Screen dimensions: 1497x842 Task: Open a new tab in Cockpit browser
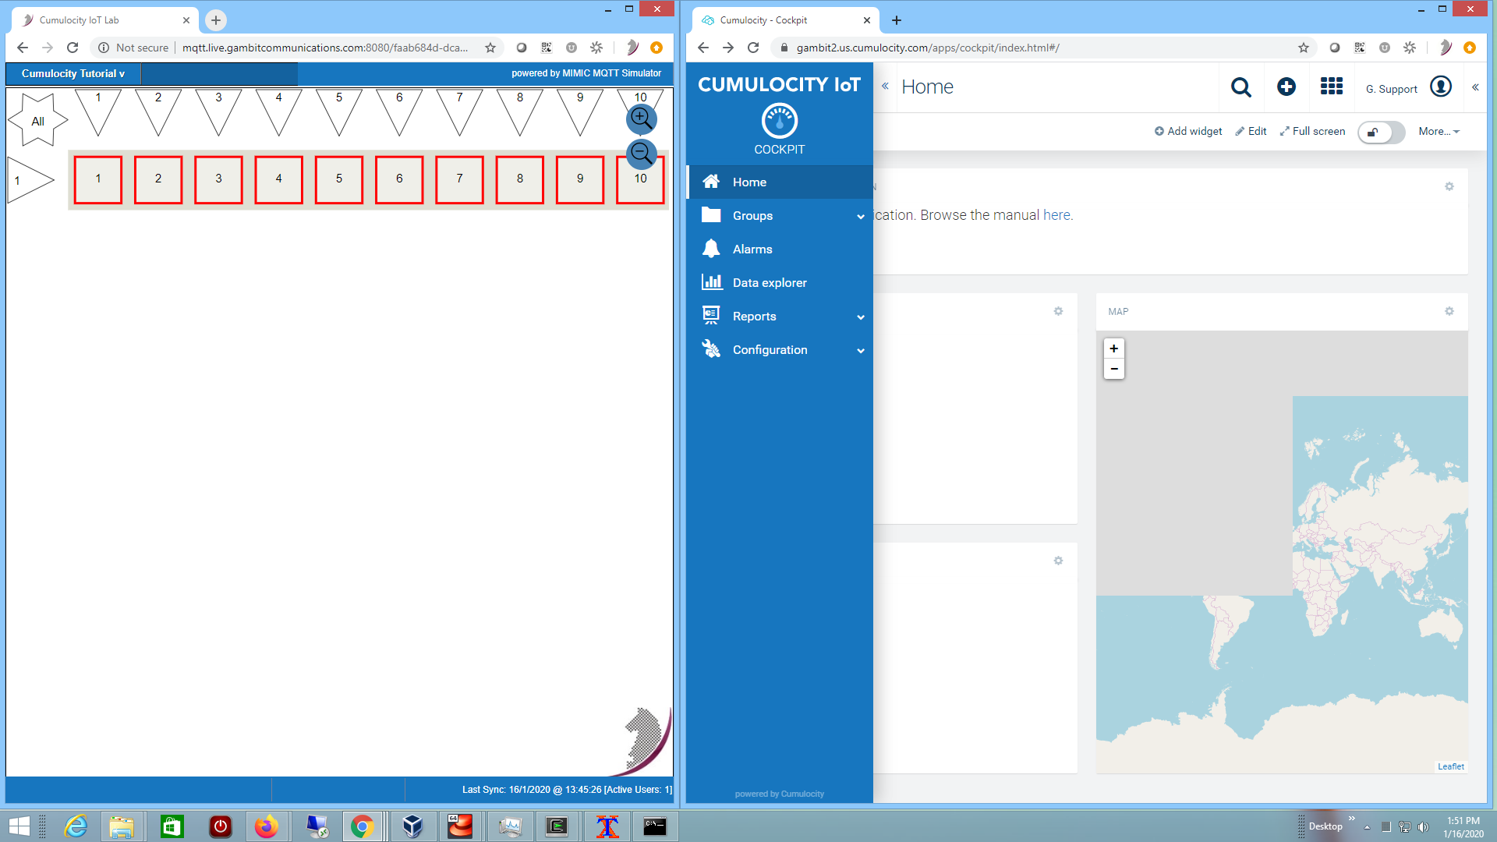click(x=897, y=20)
